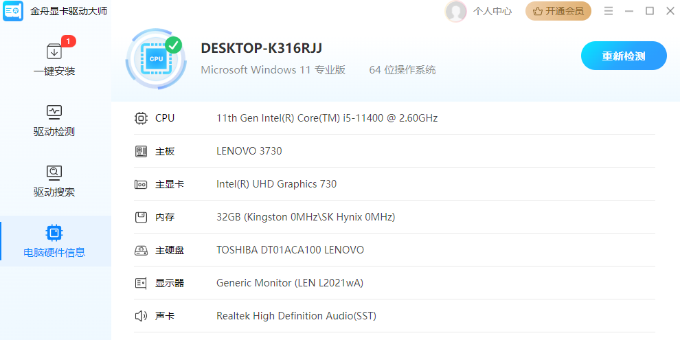Click the monitor (显示器) row icon
Viewport: 680px width, 340px height.
point(141,283)
